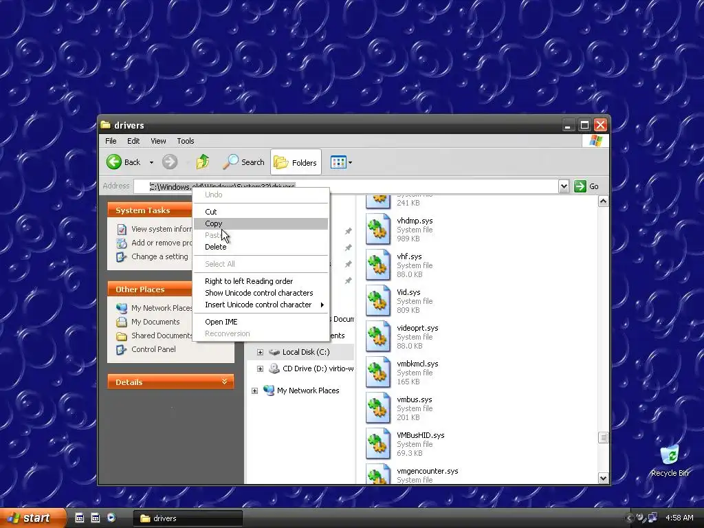The width and height of the screenshot is (704, 528).
Task: Expand My Network Places tree node
Action: [x=254, y=390]
